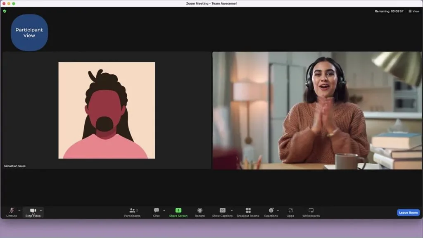Open Whiteboards
The image size is (423, 238).
coord(311,211)
